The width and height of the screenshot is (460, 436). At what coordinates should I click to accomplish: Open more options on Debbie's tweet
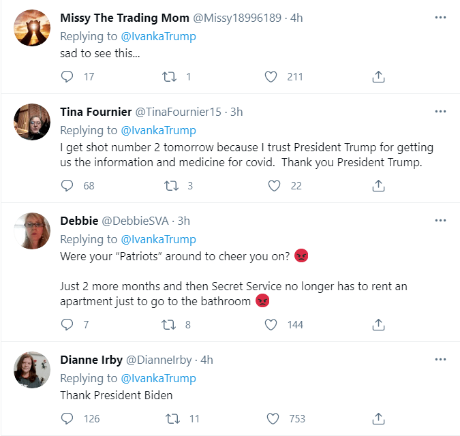(x=440, y=221)
